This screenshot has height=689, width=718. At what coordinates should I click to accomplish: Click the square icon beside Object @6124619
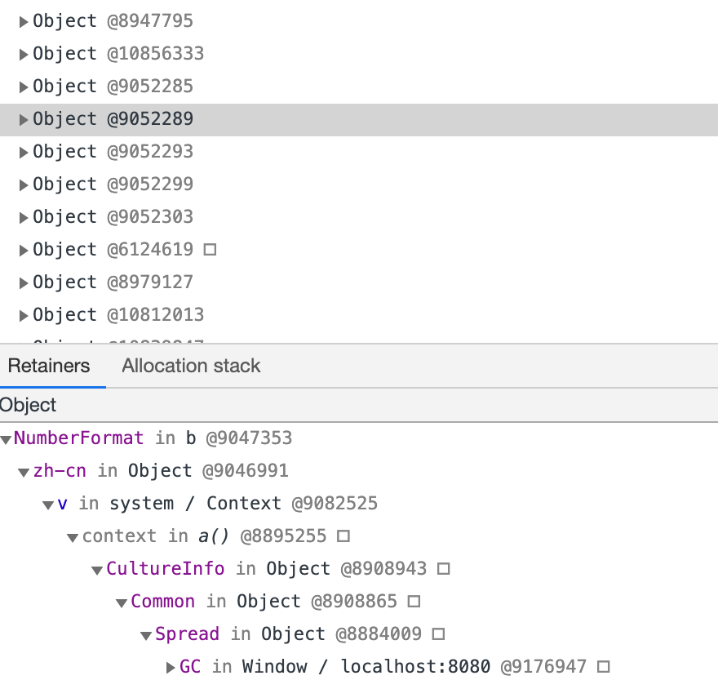click(x=211, y=250)
